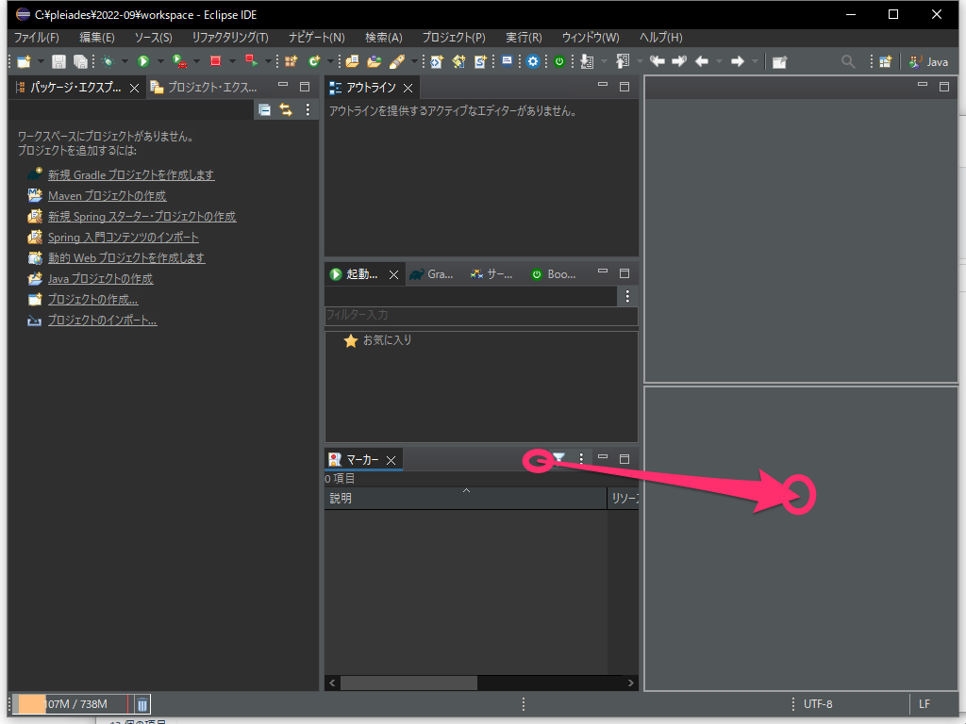Click the green Run button in toolbar
This screenshot has height=724, width=966.
pos(143,61)
